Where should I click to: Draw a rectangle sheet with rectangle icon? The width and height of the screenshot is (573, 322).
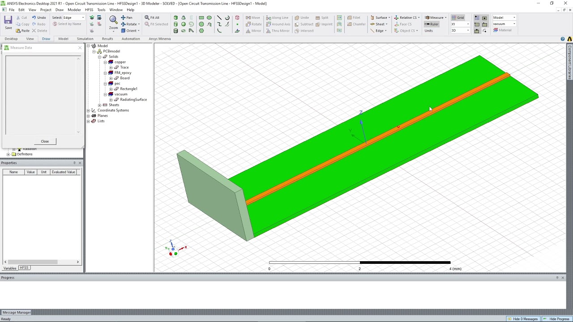[x=201, y=17]
